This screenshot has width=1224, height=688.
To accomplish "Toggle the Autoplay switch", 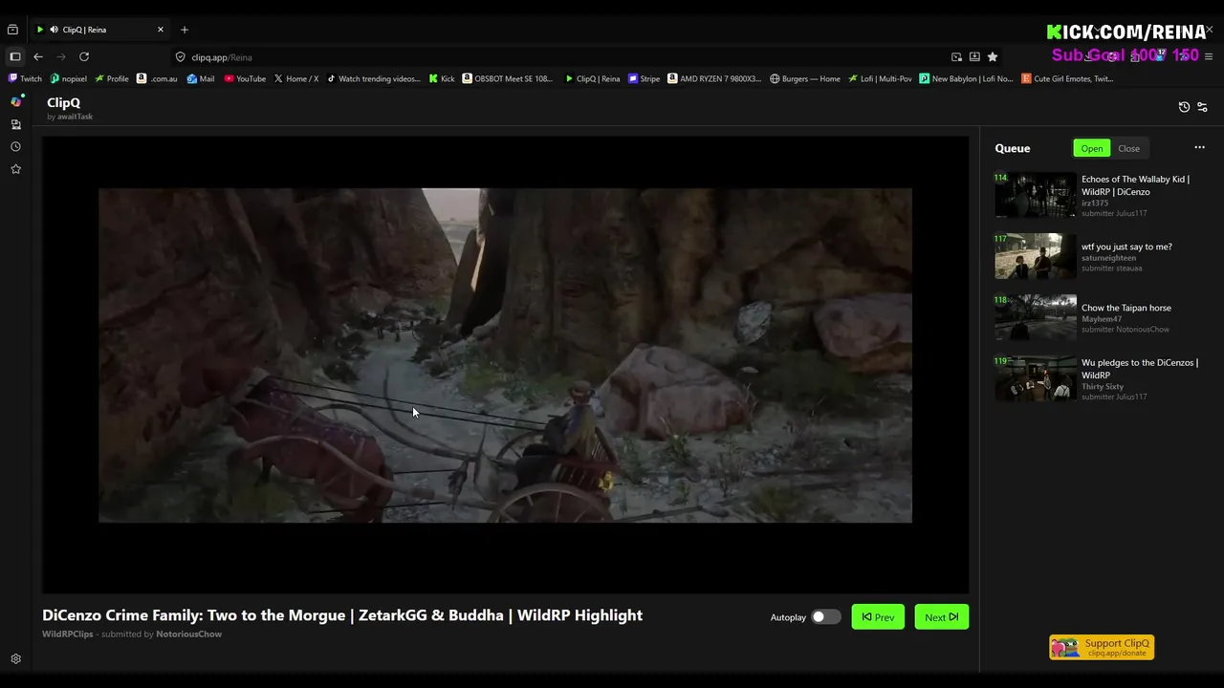I will [x=825, y=617].
